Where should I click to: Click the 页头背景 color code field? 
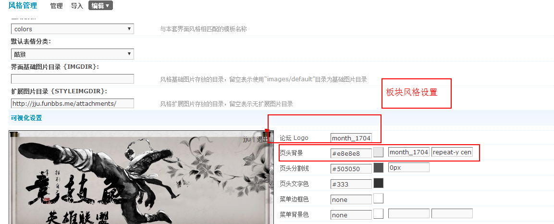351,153
